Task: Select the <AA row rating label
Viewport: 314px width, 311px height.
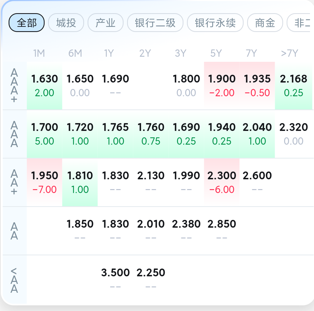Action: tap(14, 280)
